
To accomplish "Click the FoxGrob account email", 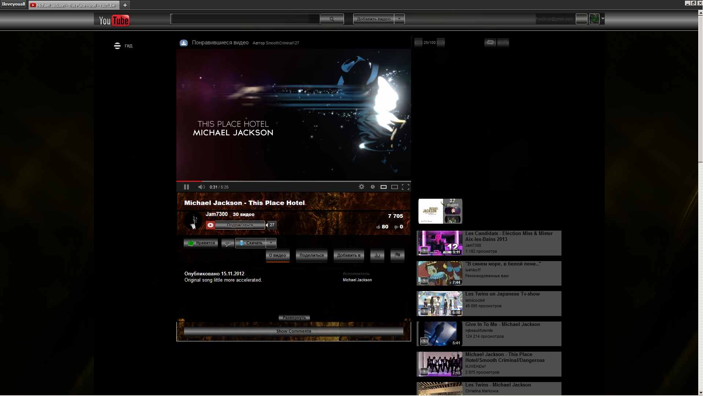I will coord(554,19).
